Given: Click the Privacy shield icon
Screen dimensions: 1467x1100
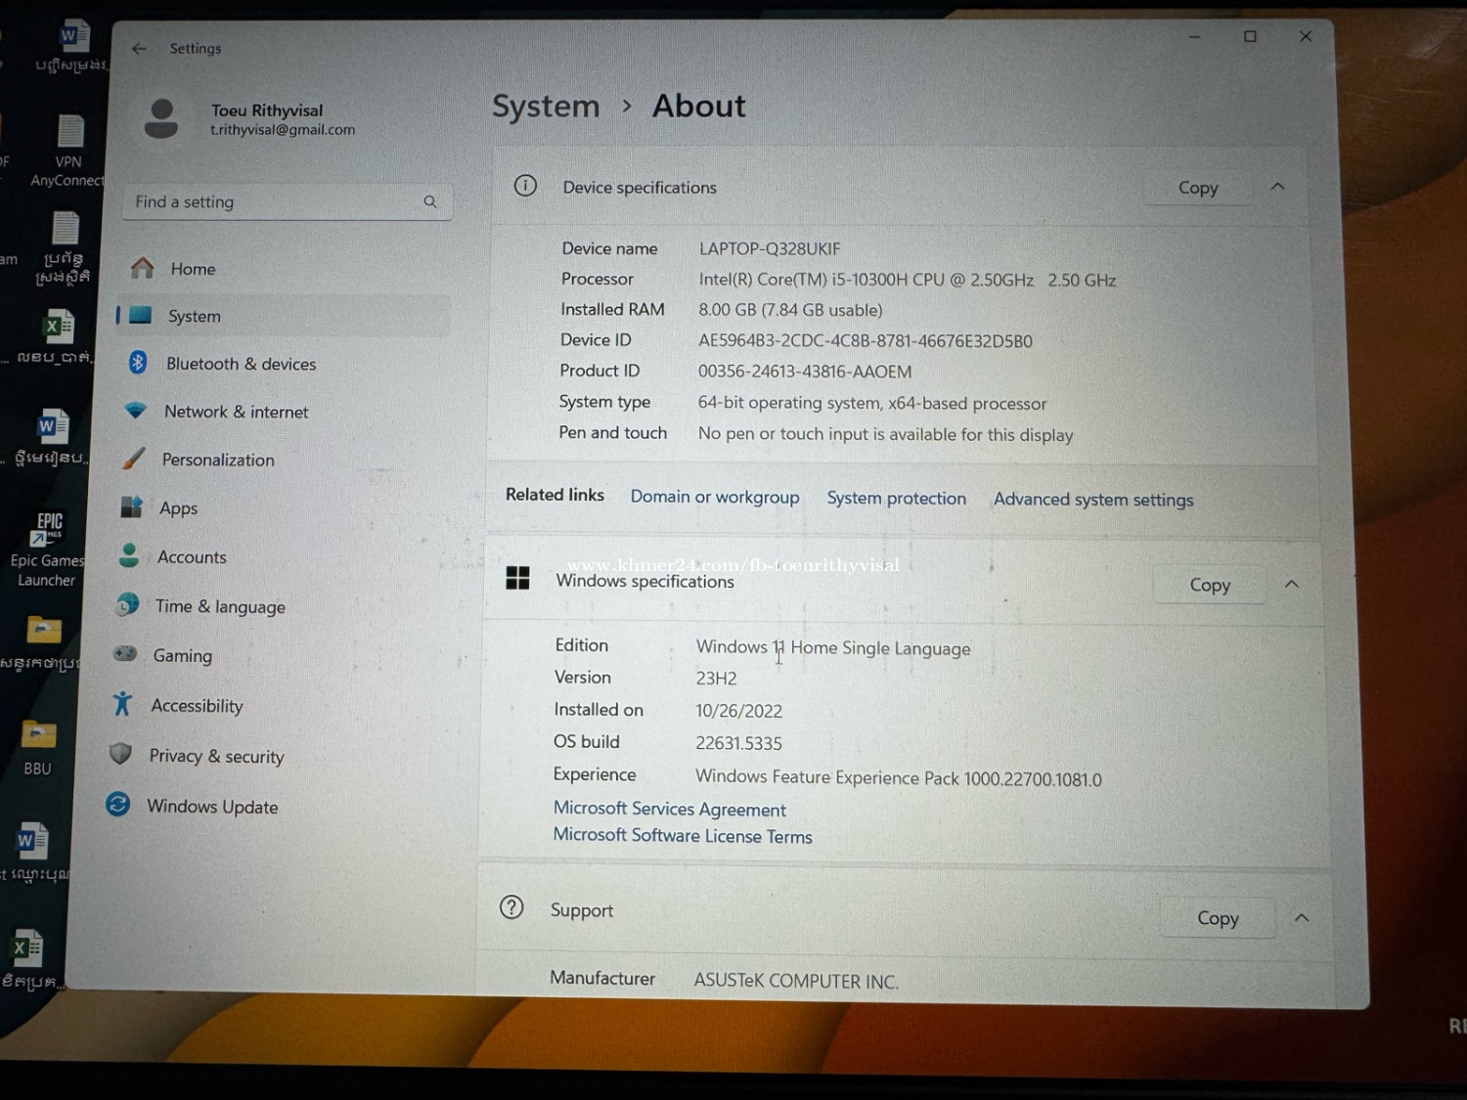Looking at the screenshot, I should tap(120, 754).
